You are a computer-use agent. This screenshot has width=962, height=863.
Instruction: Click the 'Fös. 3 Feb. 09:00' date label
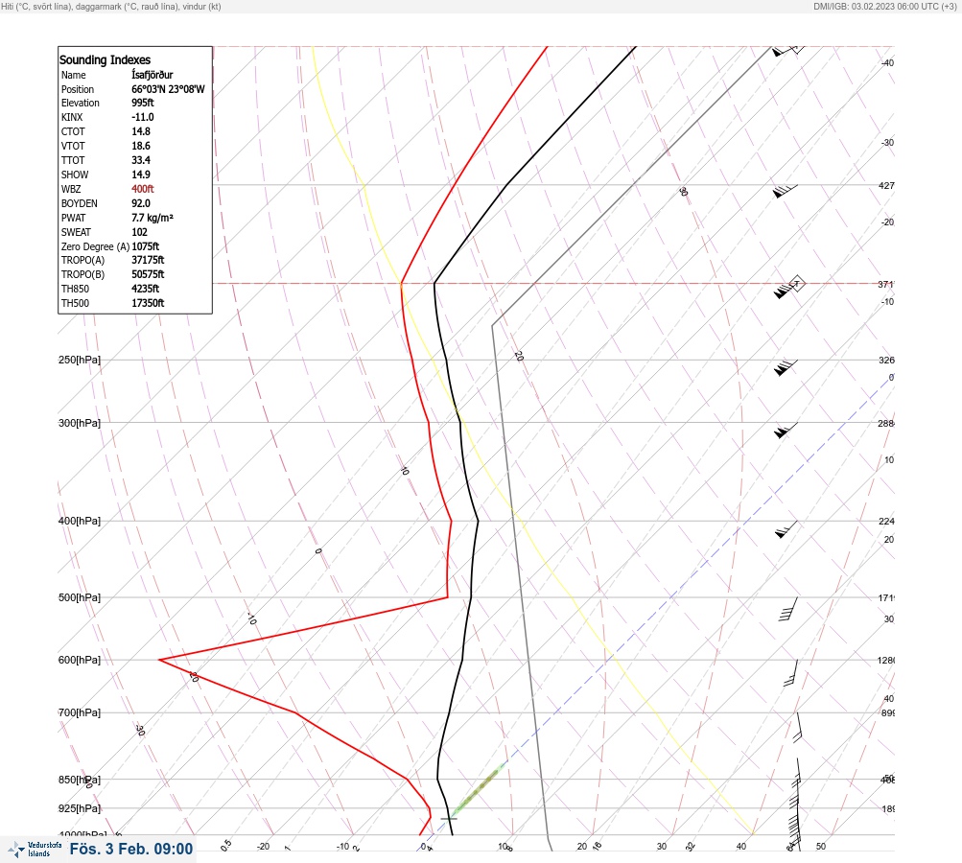(x=130, y=849)
